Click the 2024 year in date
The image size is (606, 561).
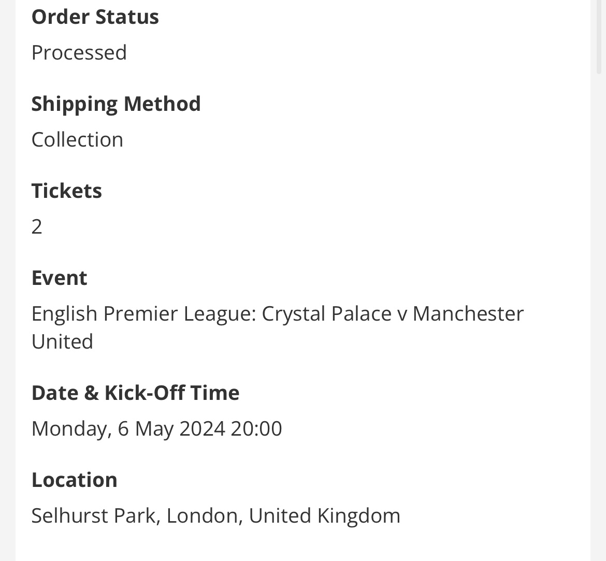pyautogui.click(x=203, y=429)
